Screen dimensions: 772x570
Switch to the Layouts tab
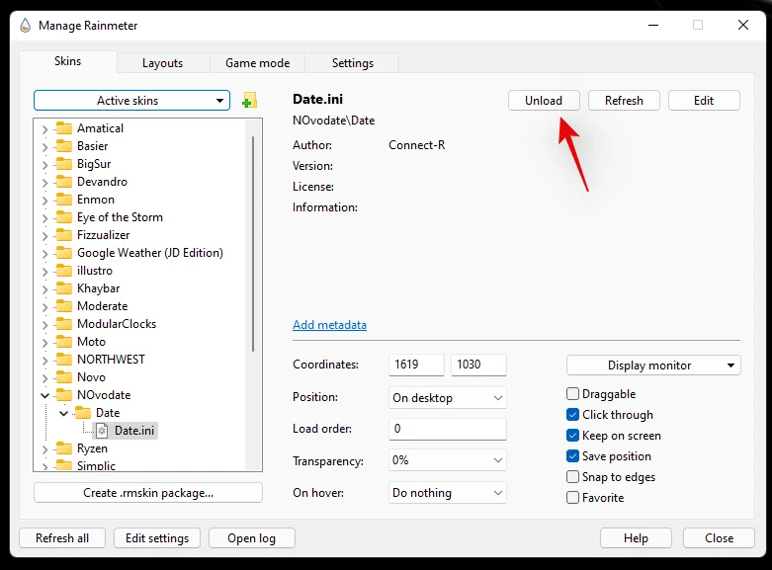[x=163, y=63]
